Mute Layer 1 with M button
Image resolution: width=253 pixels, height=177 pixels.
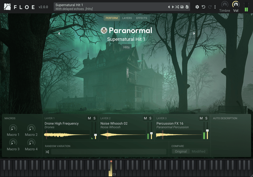(89, 118)
